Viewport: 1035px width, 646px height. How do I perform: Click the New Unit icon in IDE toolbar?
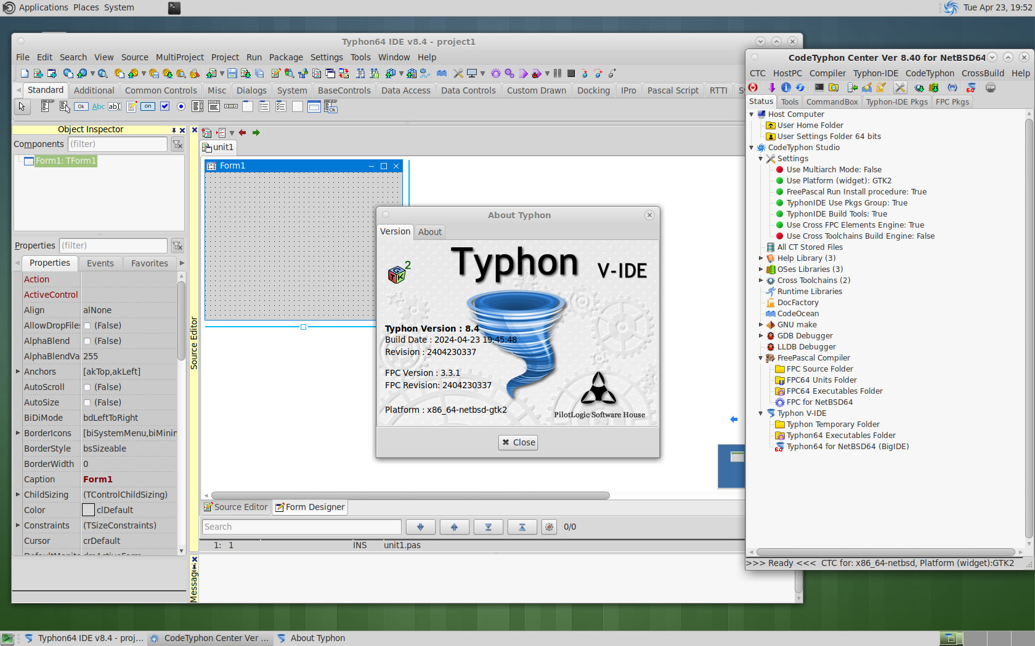click(38, 73)
